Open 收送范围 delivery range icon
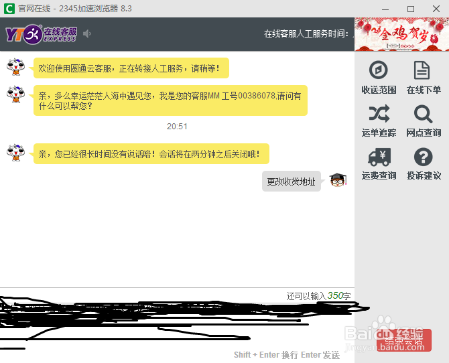The width and height of the screenshot is (449, 363). click(378, 70)
